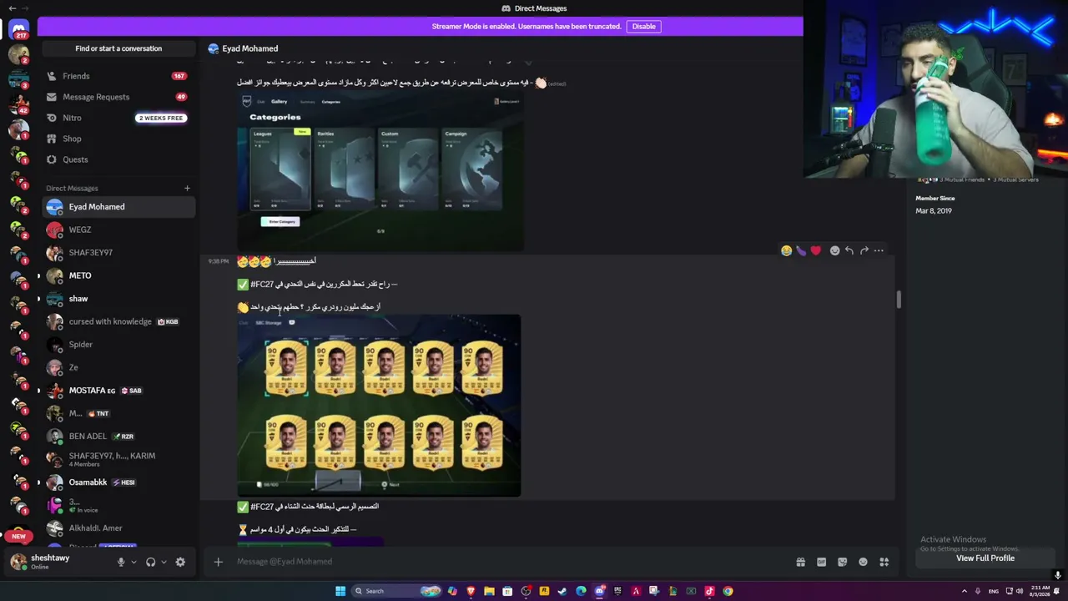The height and width of the screenshot is (601, 1068).
Task: Open the Shop page
Action: (x=118, y=139)
